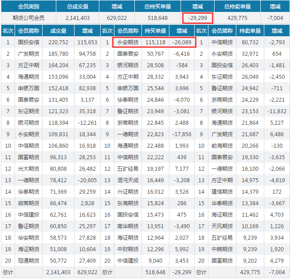Click the -7,004 value in summary row

(x=275, y=18)
